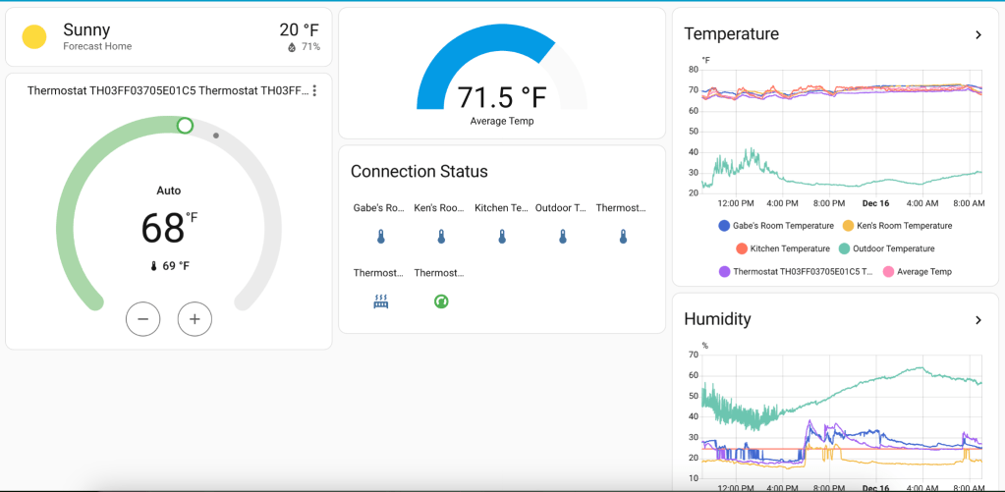The height and width of the screenshot is (492, 1005).
Task: Expand the Humidity card chevron
Action: pyautogui.click(x=977, y=320)
